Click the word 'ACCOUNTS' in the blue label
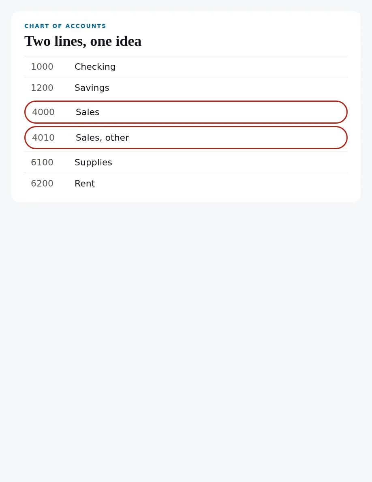372x482 pixels. click(x=86, y=26)
